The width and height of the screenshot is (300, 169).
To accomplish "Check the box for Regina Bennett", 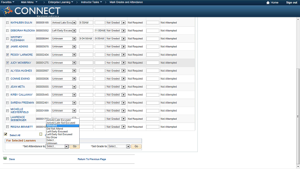I will pos(7,127).
